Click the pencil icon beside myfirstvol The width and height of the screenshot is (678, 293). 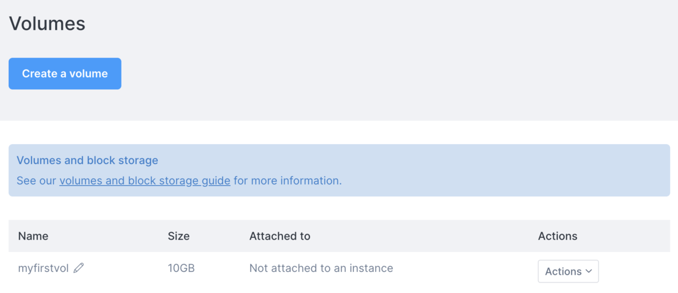coord(79,268)
